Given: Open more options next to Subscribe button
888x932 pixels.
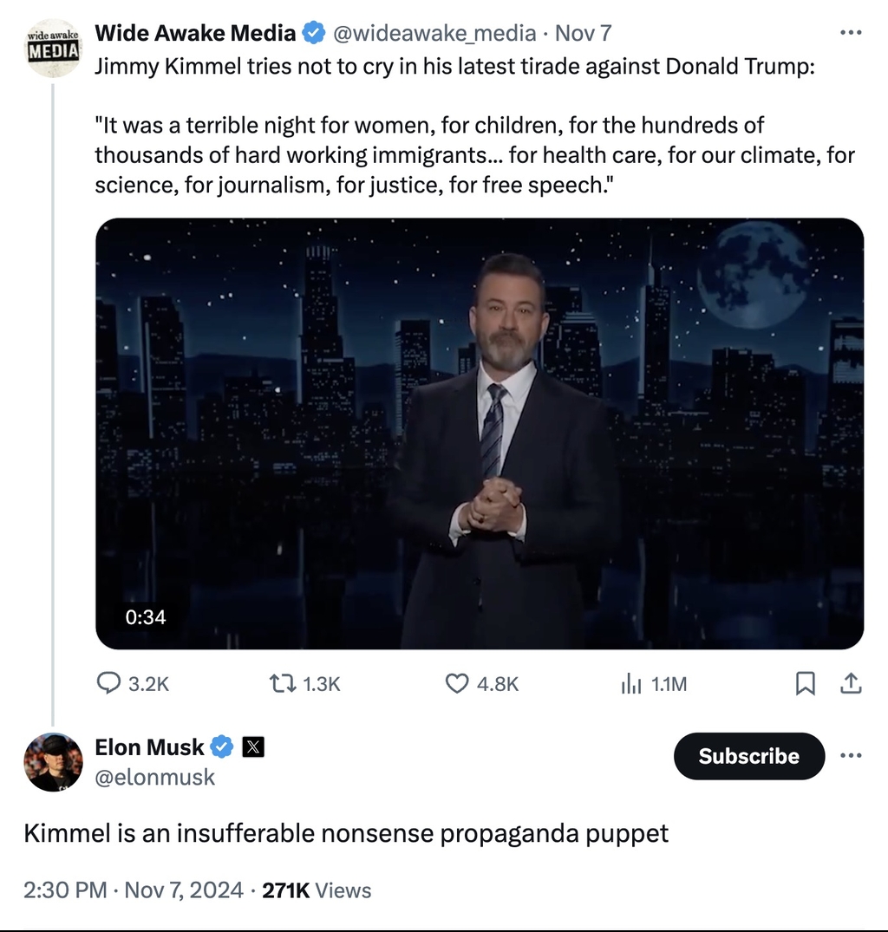Looking at the screenshot, I should [852, 756].
